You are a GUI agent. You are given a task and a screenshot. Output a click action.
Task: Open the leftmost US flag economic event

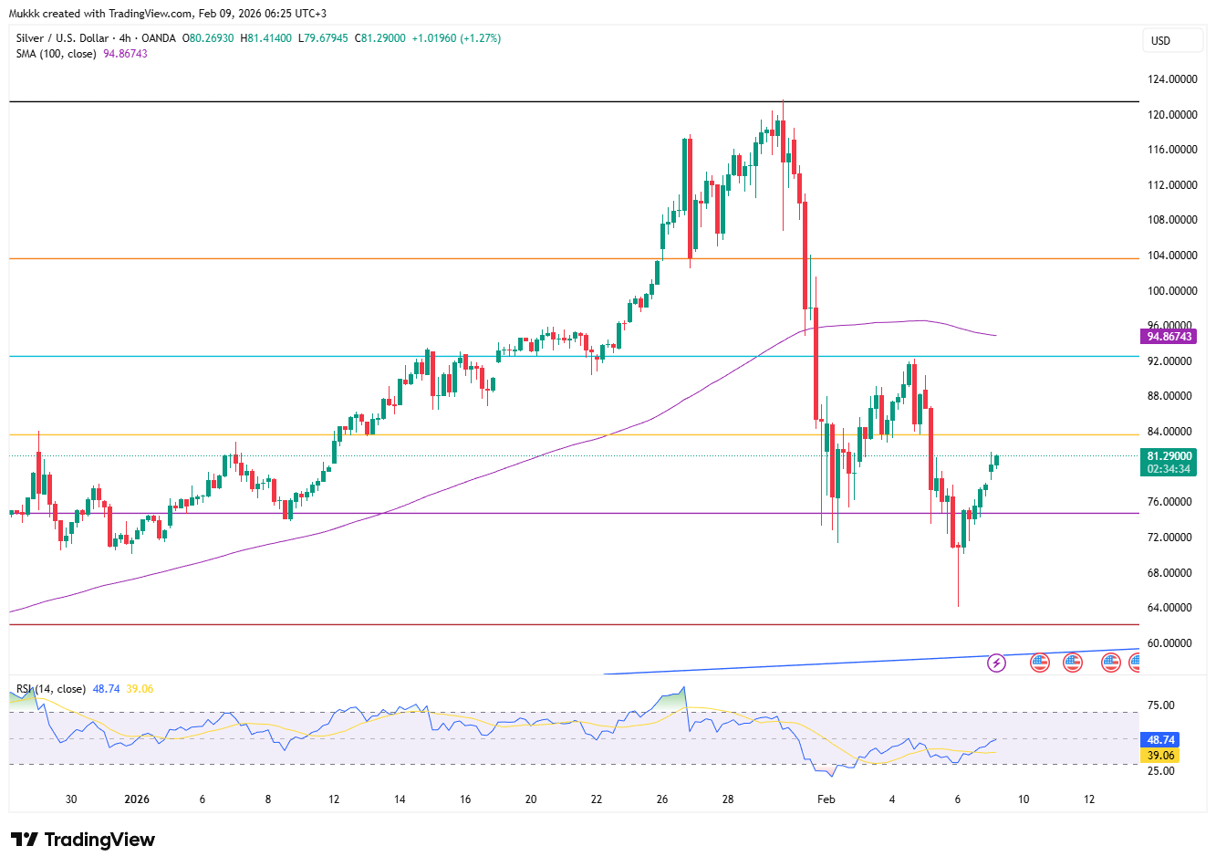[1039, 663]
